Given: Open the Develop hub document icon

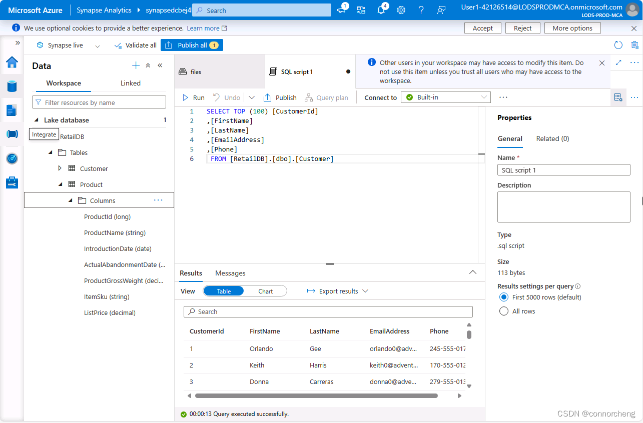Looking at the screenshot, I should (x=12, y=110).
